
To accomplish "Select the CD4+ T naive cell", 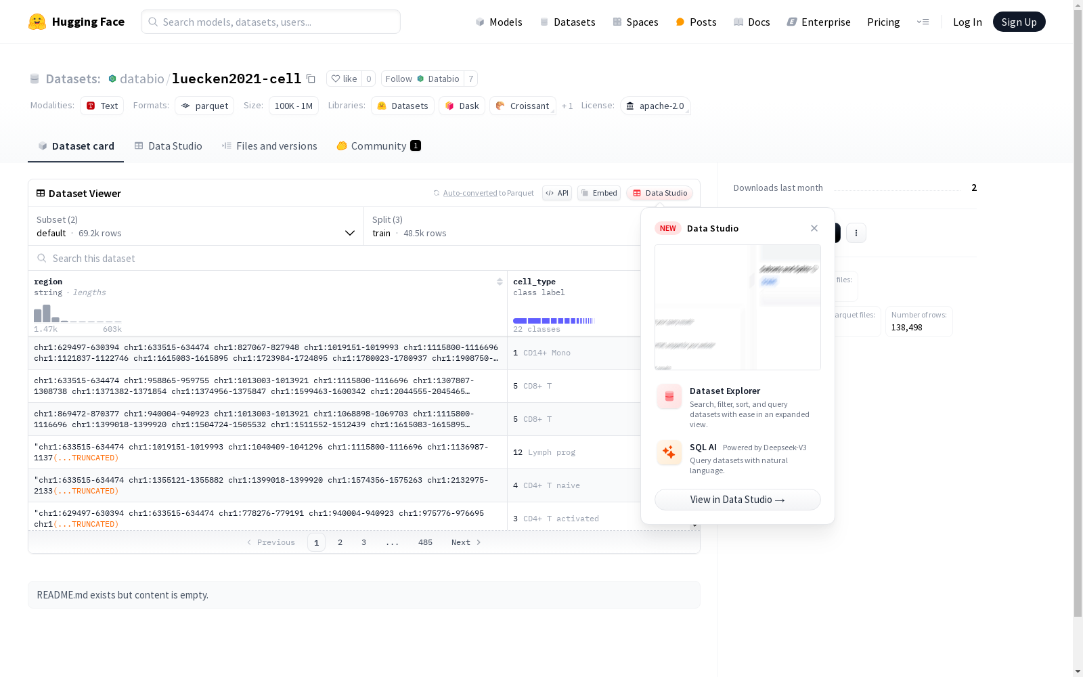I will point(574,485).
